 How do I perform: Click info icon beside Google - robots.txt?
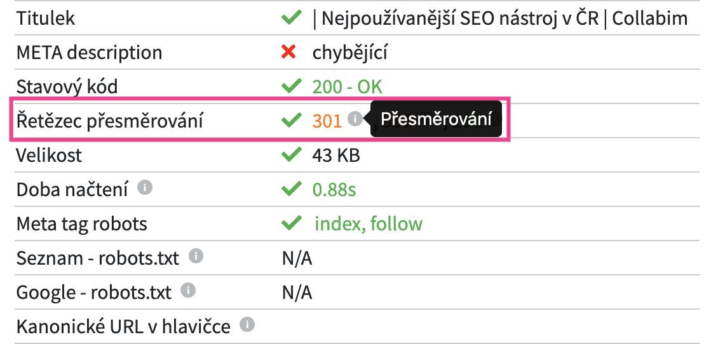click(188, 290)
